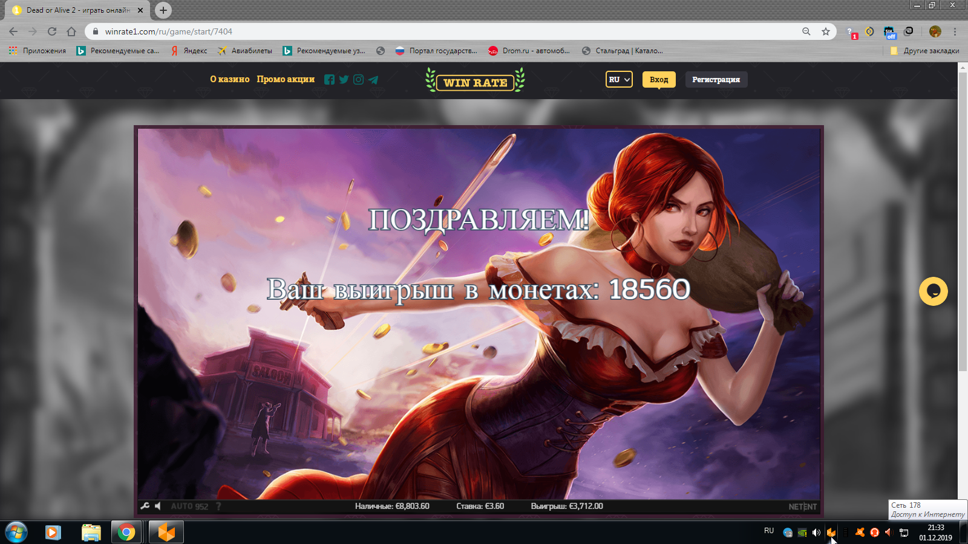Open the Авиабилеты bookmark
Viewport: 968px width, 544px height.
click(245, 51)
